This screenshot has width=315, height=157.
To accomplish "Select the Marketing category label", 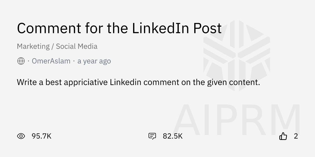I will pos(33,47).
